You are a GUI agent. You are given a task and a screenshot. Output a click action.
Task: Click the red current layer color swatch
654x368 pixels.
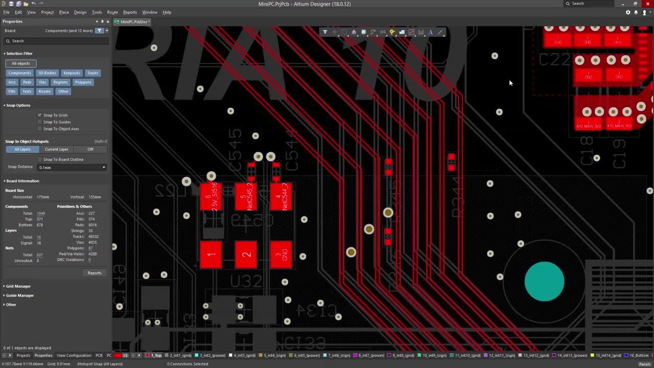(119, 356)
